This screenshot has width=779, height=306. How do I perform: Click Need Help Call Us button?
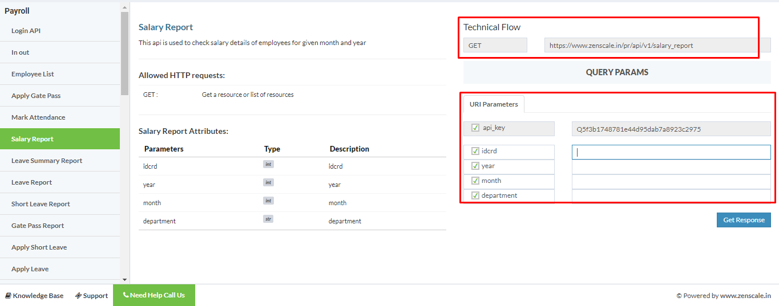point(154,295)
